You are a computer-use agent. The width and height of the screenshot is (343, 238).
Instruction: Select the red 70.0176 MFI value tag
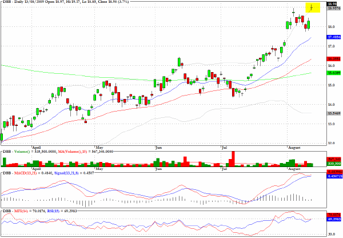(334, 215)
